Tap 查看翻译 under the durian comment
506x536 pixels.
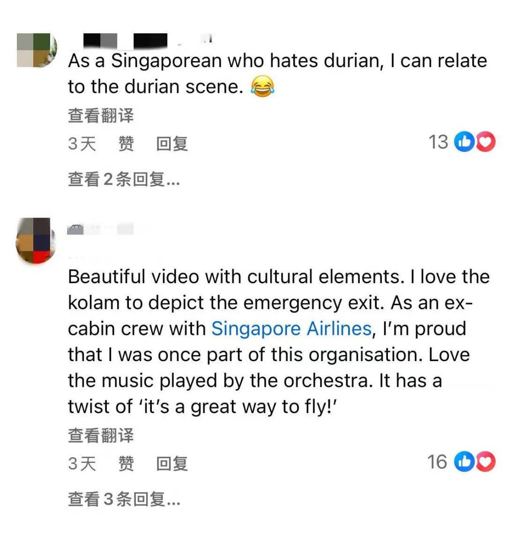tap(101, 115)
